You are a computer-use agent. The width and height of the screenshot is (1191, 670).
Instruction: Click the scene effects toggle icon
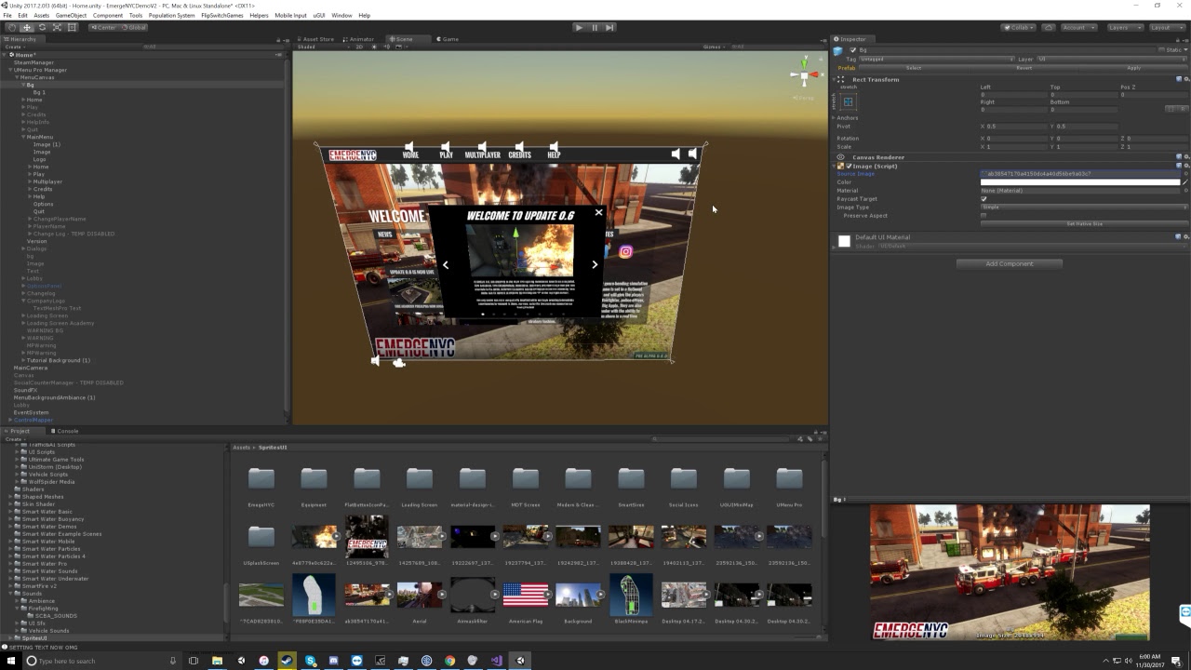point(399,47)
